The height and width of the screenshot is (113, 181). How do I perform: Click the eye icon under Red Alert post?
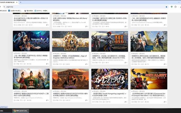pos(145,102)
